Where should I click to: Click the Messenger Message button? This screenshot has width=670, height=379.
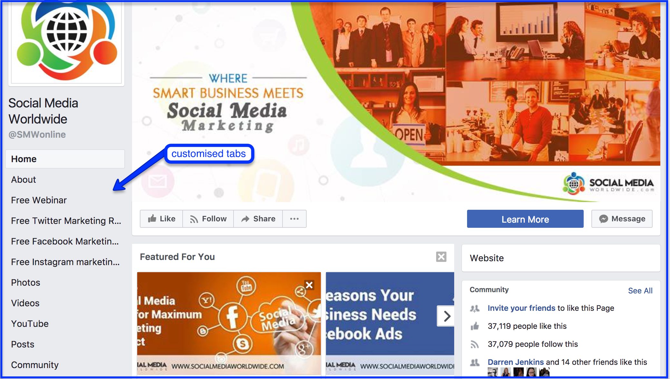622,219
